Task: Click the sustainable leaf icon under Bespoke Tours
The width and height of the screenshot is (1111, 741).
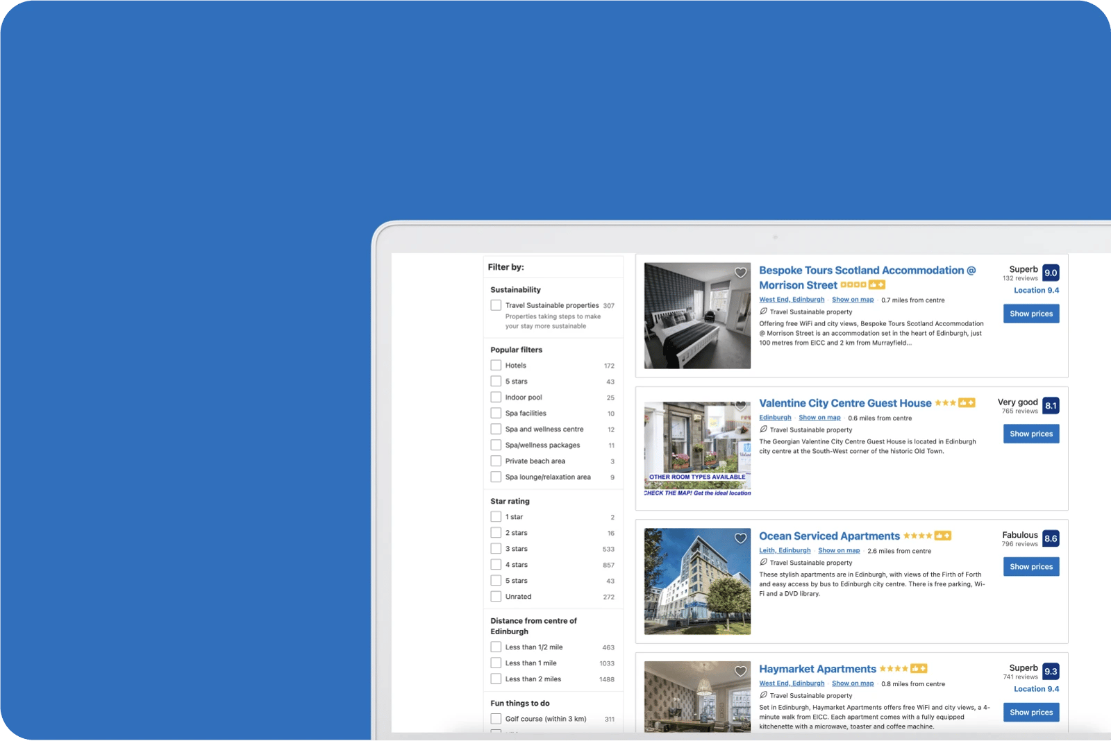Action: 763,312
